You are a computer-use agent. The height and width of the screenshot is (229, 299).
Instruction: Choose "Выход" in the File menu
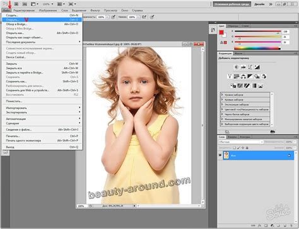tap(42, 147)
